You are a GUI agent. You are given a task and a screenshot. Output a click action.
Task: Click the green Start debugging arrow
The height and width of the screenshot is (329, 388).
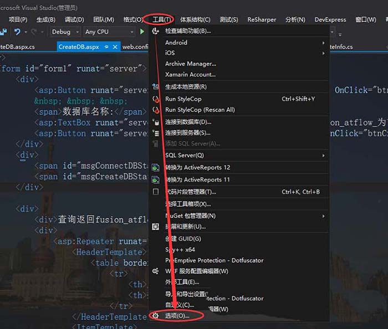(x=142, y=32)
